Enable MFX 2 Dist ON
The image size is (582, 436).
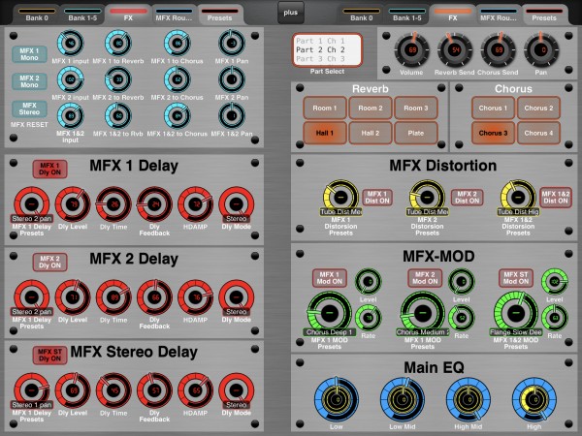467,198
